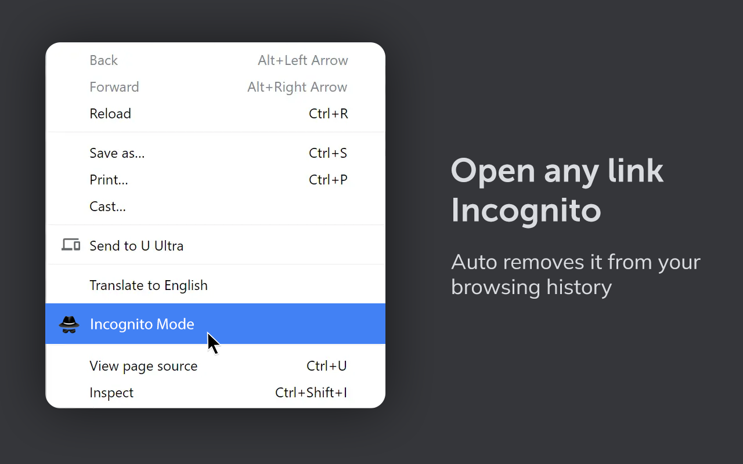Image resolution: width=743 pixels, height=464 pixels.
Task: Click the browsing history description text
Action: [575, 274]
